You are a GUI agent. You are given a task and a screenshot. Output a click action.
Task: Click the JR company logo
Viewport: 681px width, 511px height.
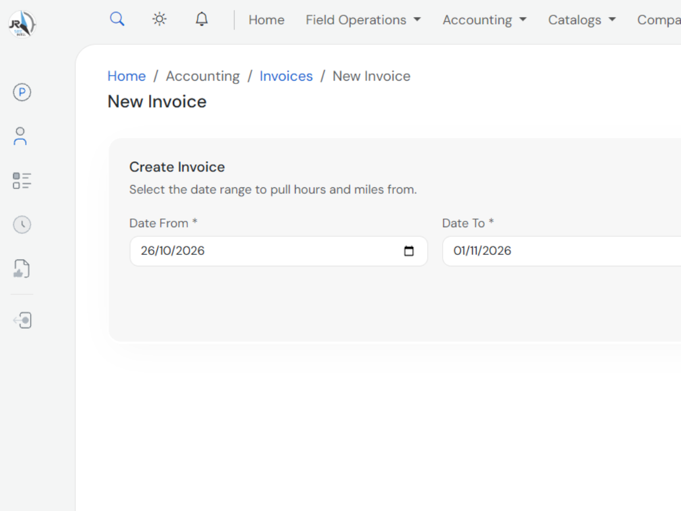(x=22, y=24)
